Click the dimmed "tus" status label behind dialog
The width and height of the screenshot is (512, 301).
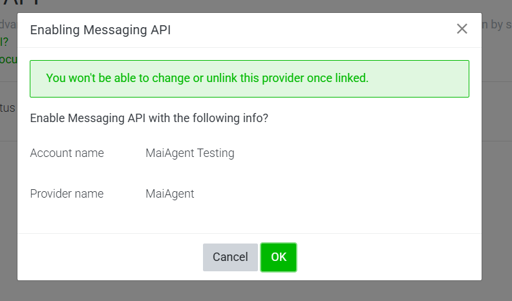coord(8,107)
